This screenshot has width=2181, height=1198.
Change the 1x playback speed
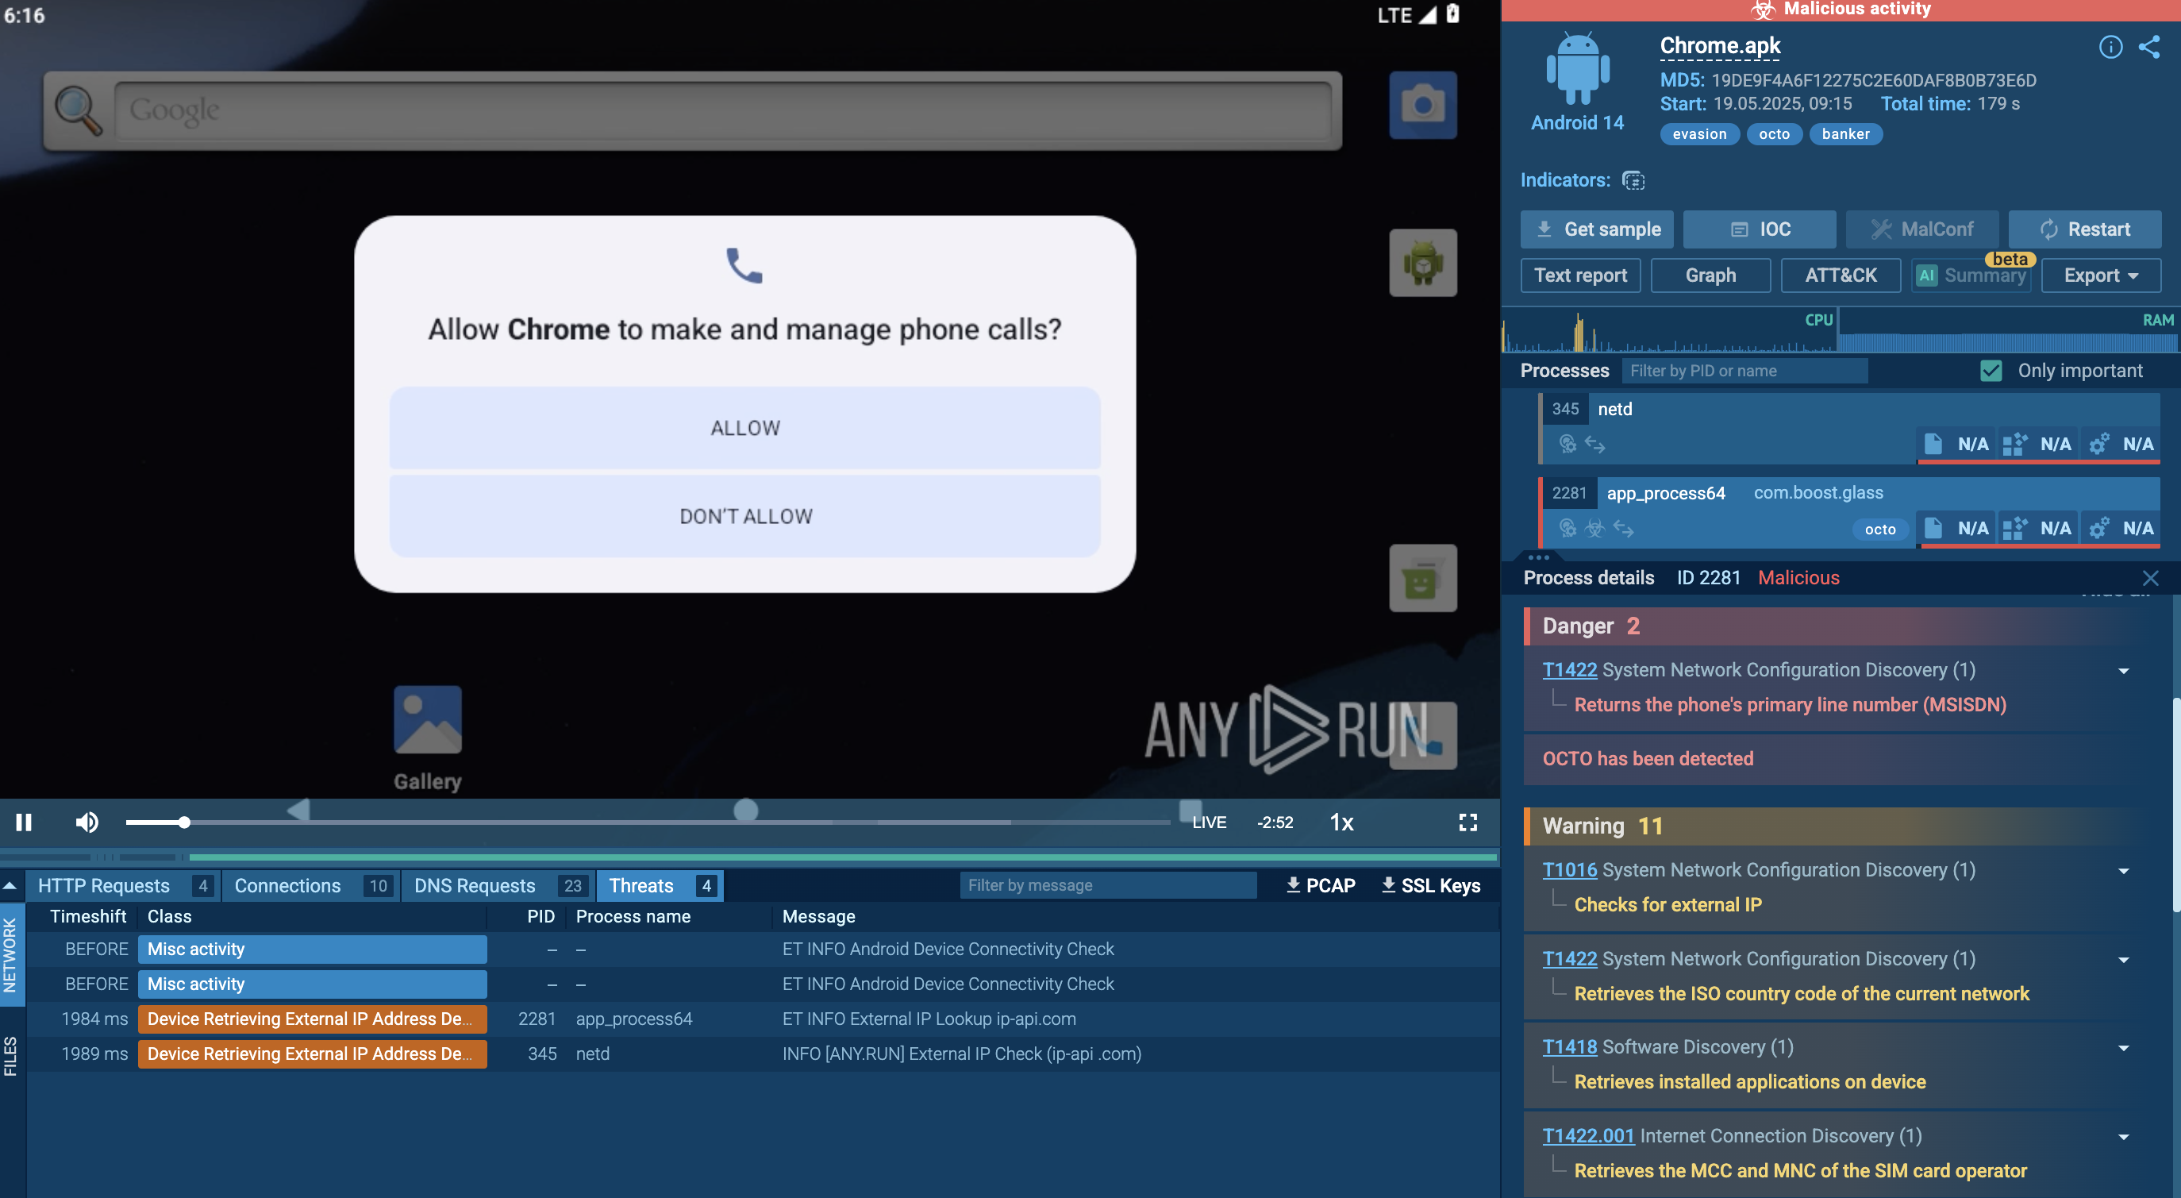[x=1341, y=822]
